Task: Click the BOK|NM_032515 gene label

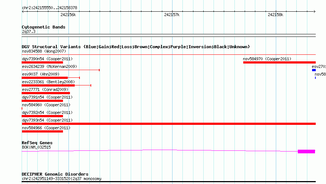Action: (36, 147)
